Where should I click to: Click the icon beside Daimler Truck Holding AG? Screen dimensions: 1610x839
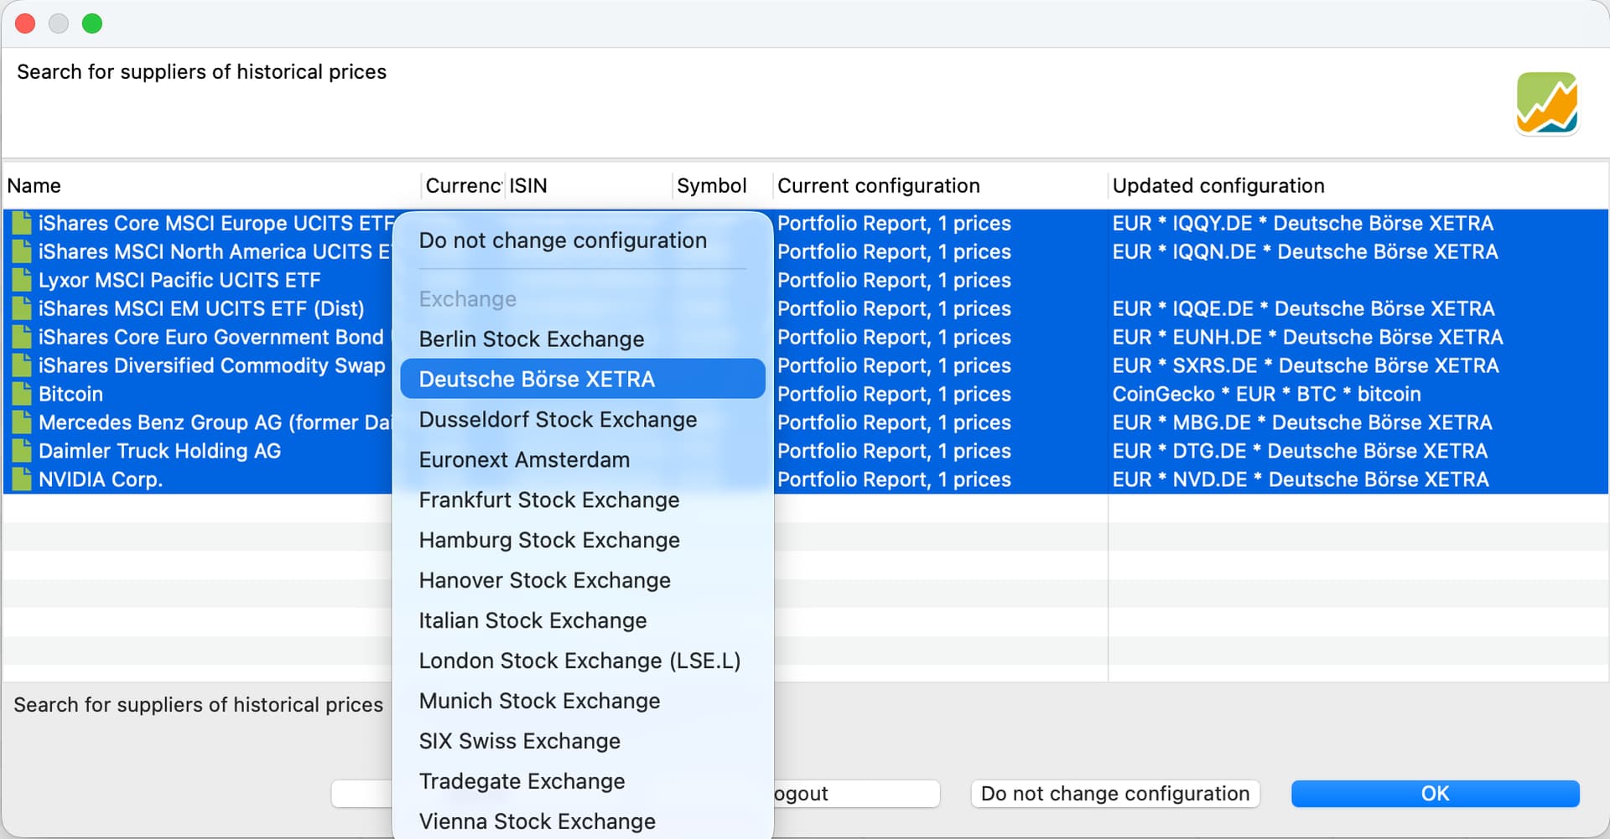[x=23, y=451]
